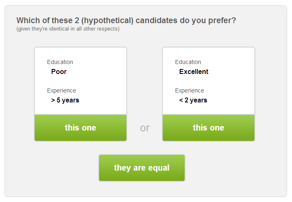
Task: Click the 'or' text between the cards
Action: [145, 128]
